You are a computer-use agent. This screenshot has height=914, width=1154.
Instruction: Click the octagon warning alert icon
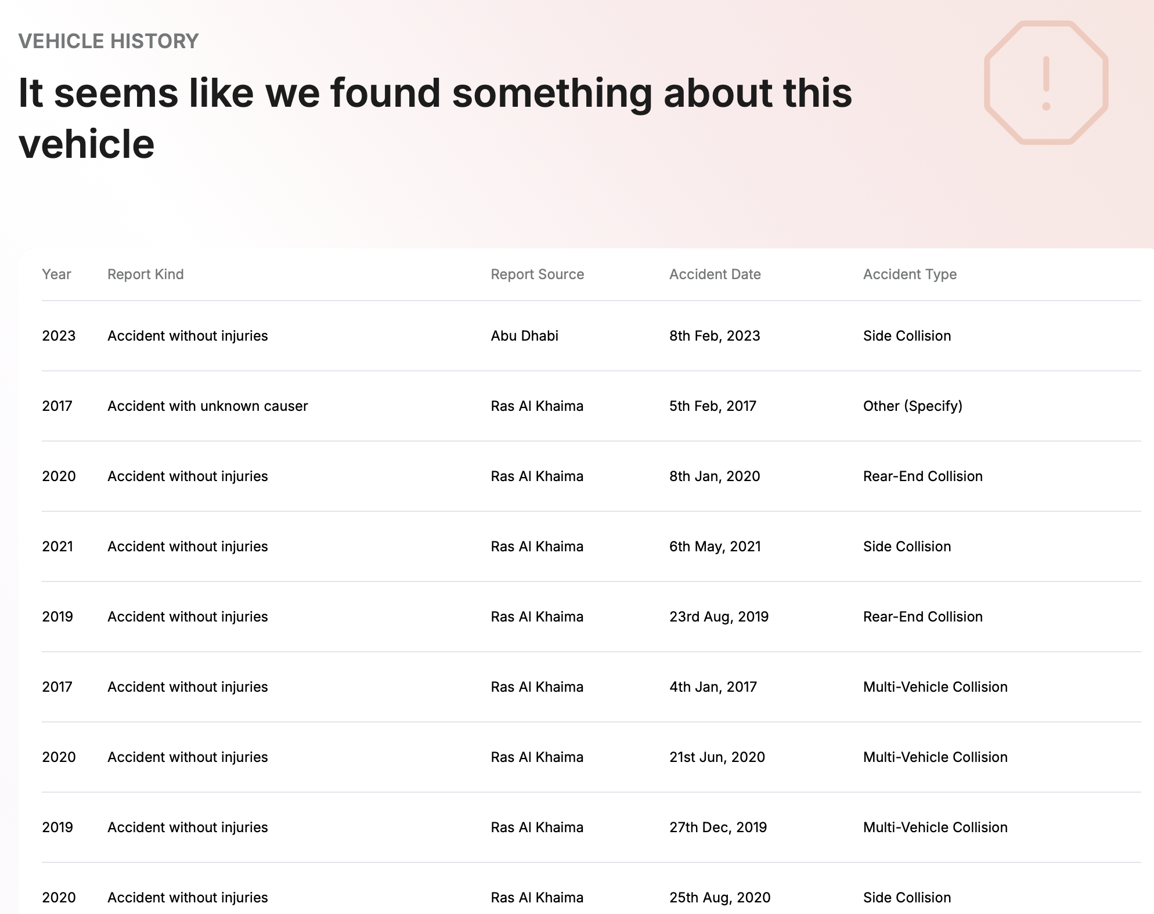click(1046, 82)
